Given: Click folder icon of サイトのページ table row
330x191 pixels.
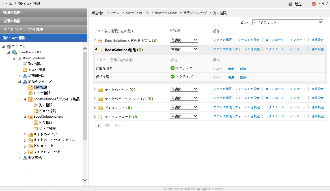Looking at the screenshot, I should [x=100, y=90].
